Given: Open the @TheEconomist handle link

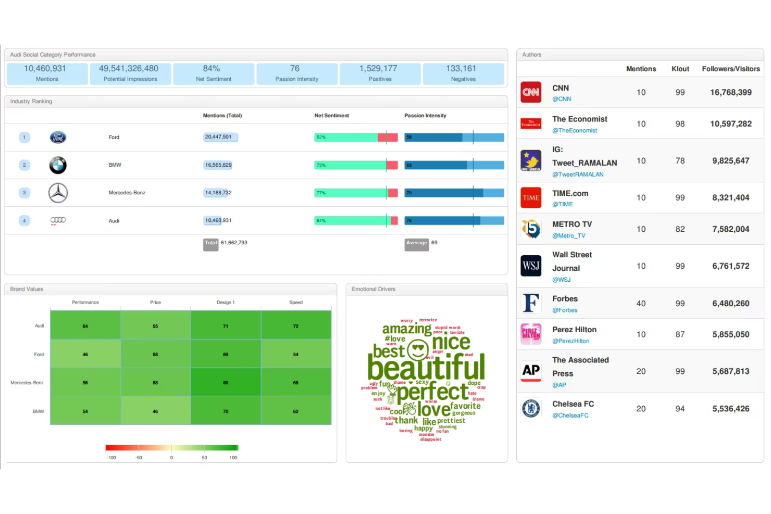Looking at the screenshot, I should tap(575, 131).
